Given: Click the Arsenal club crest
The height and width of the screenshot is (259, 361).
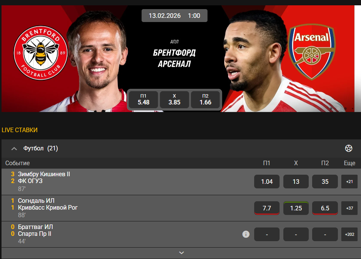Looking at the screenshot, I should click(x=312, y=52).
